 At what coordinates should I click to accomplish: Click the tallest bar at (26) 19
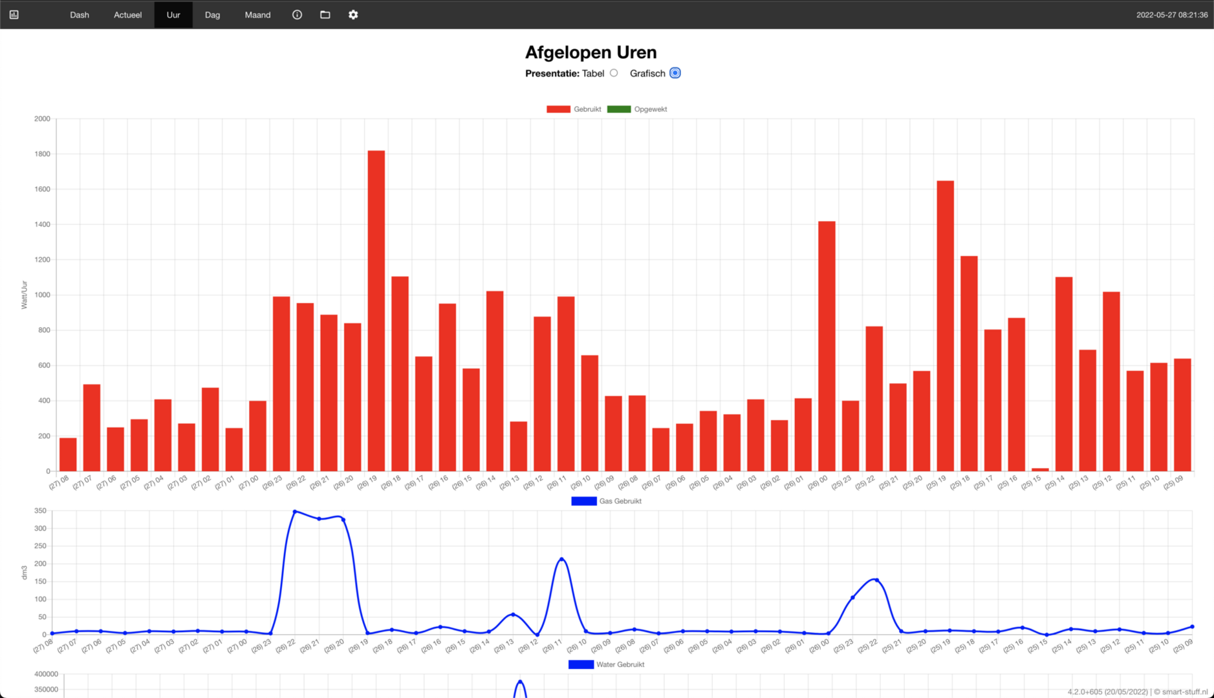click(376, 310)
